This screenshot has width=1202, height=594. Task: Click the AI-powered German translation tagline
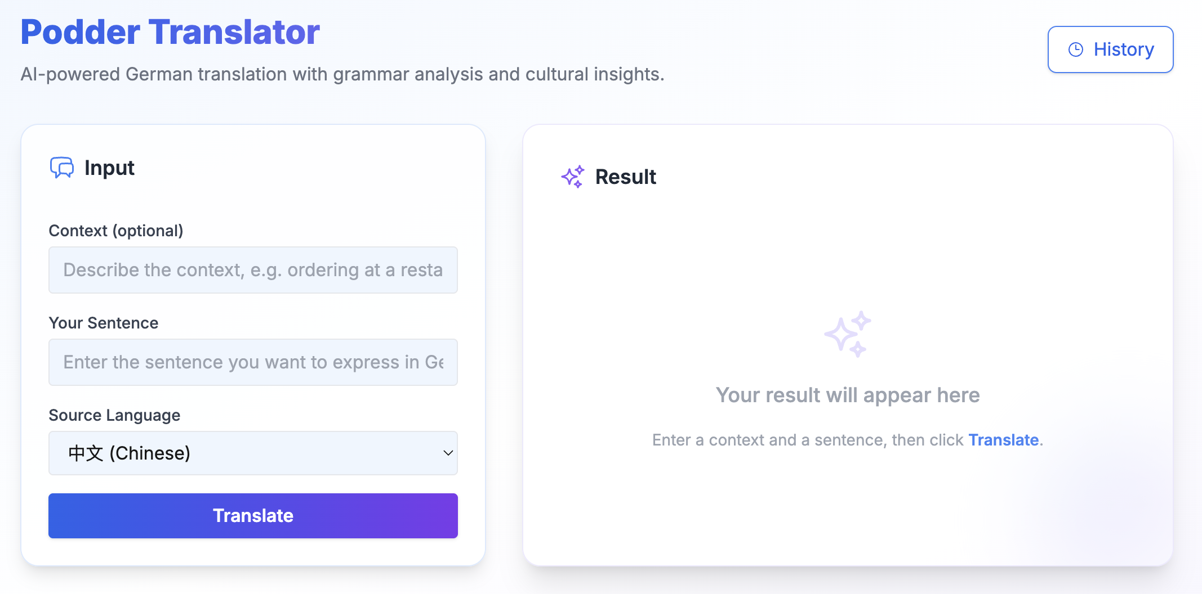click(x=342, y=74)
